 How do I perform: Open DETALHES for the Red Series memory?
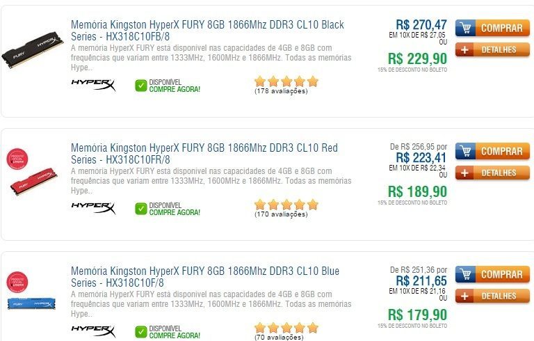click(492, 173)
